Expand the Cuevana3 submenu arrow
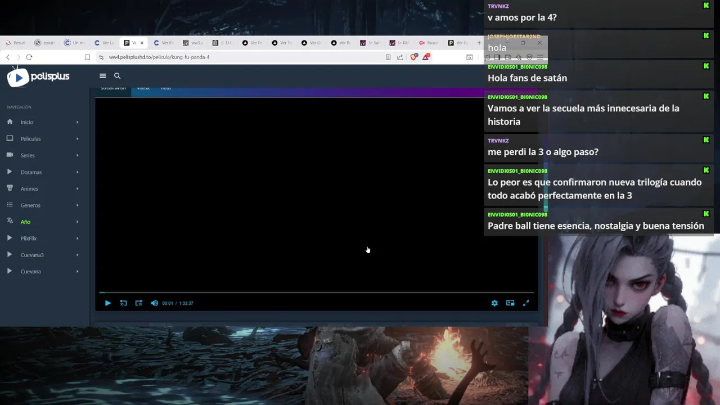720x405 pixels. point(78,255)
